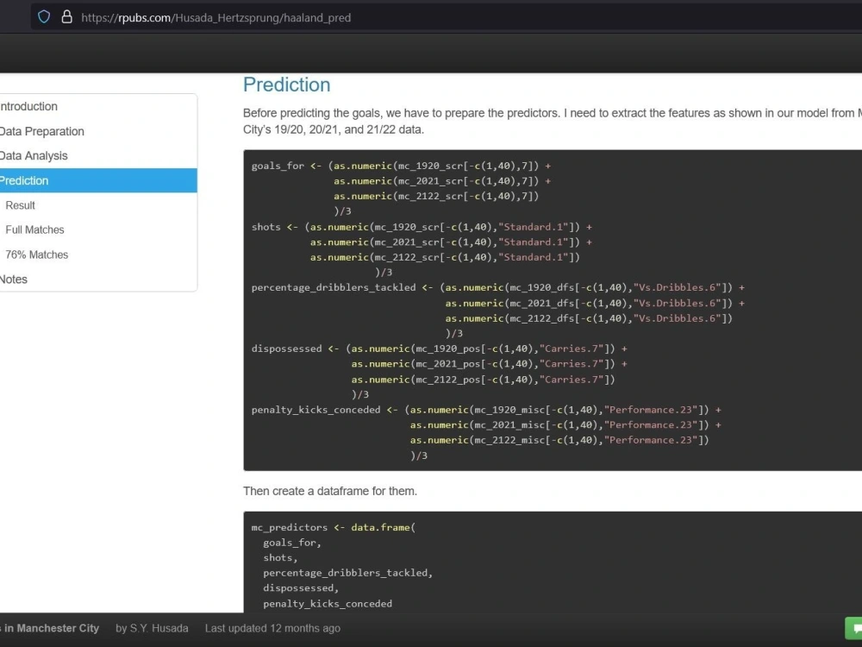
Task: Click the 'mc_predictors <- data.frame(' code line
Action: [333, 527]
